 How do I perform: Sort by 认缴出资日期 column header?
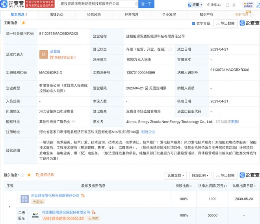pyautogui.click(x=244, y=186)
